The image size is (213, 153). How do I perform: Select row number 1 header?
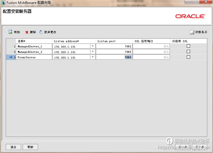coord(11,46)
